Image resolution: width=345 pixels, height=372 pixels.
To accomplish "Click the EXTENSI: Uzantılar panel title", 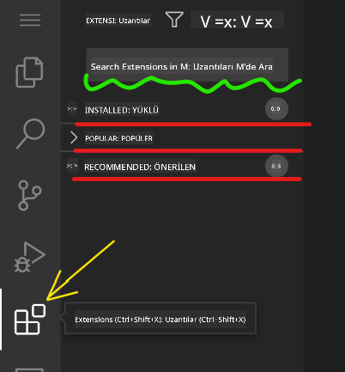I will tap(118, 21).
